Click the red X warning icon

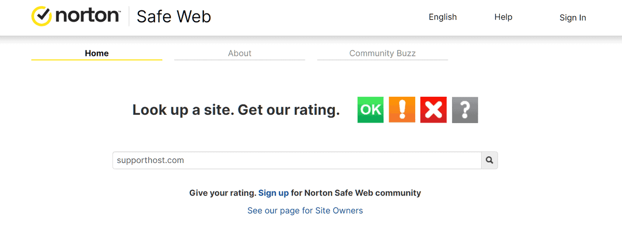pyautogui.click(x=433, y=110)
